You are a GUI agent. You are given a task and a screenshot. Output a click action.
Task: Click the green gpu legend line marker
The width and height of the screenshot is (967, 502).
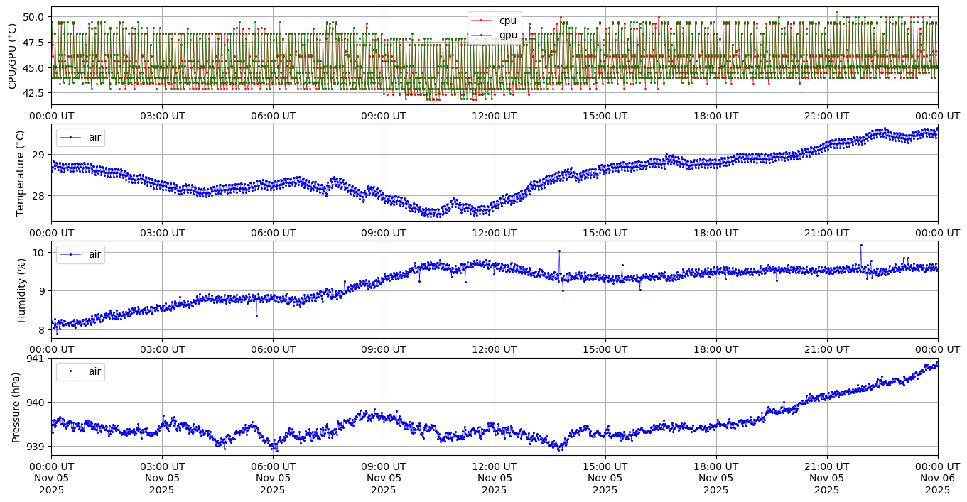[482, 35]
